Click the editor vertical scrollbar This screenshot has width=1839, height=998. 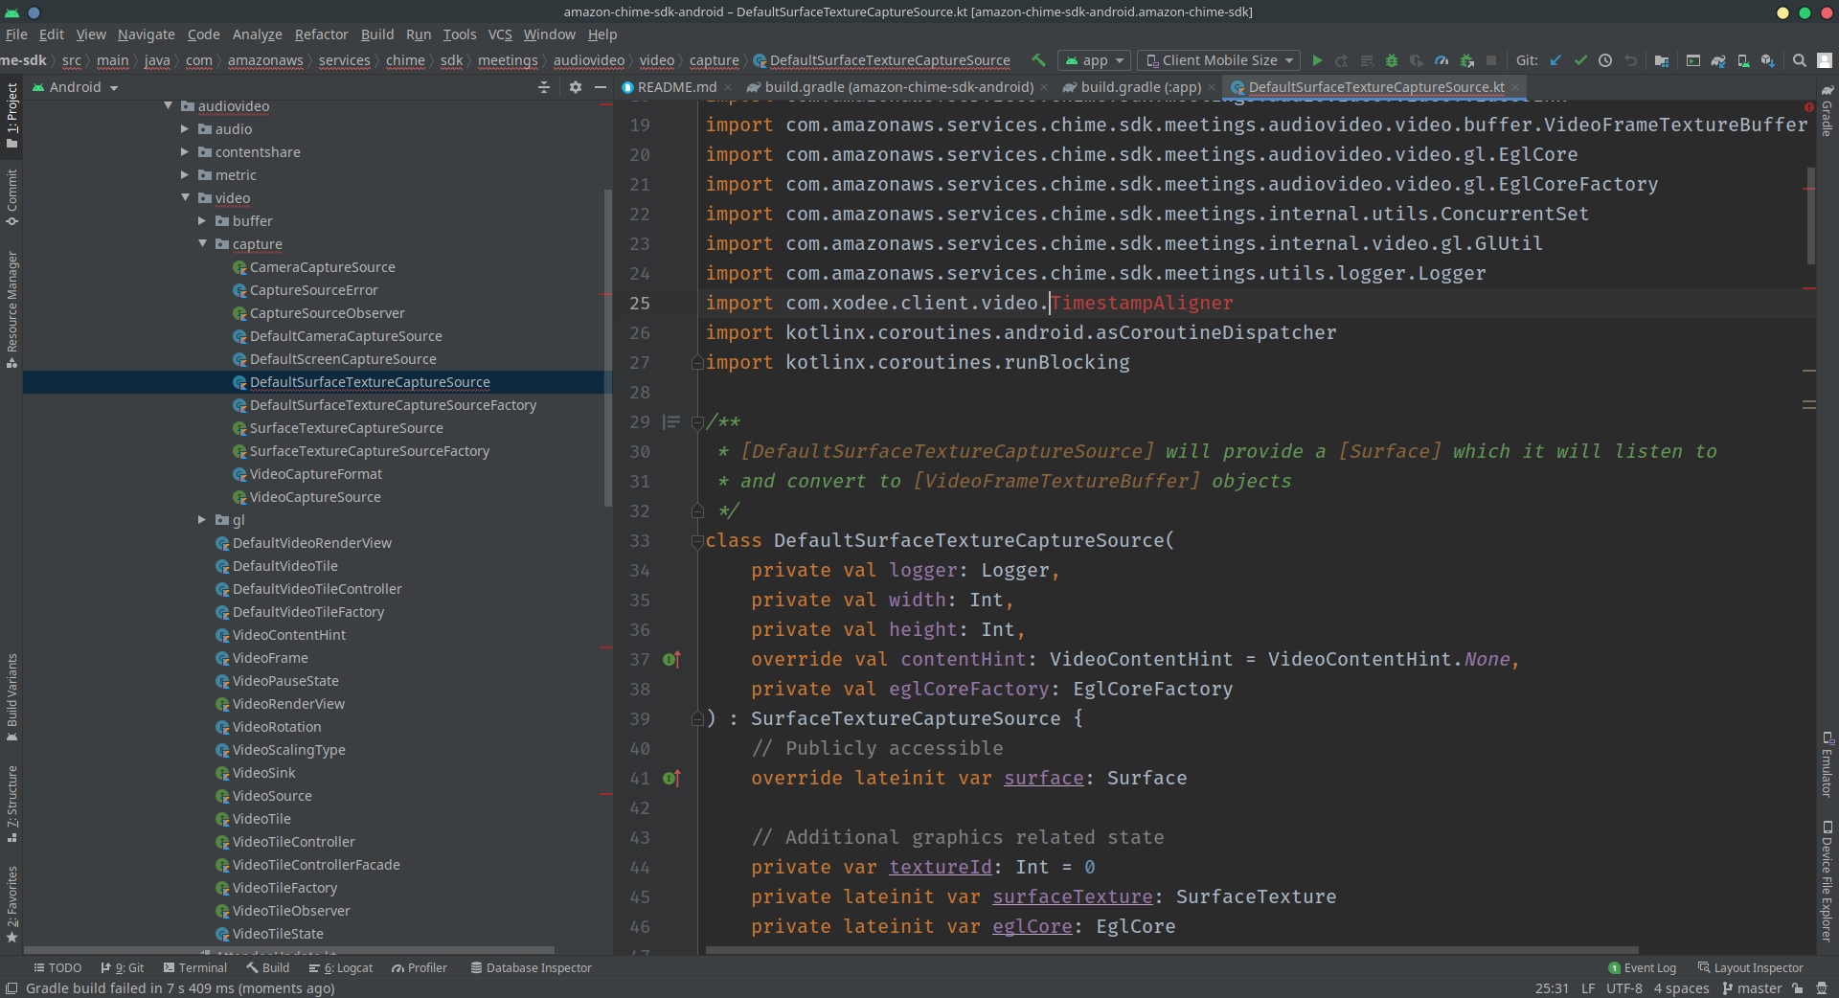[1810, 216]
